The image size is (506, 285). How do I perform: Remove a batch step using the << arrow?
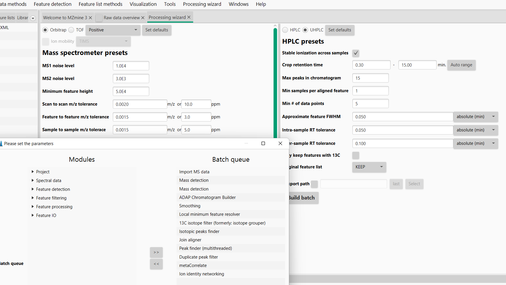[x=156, y=264]
